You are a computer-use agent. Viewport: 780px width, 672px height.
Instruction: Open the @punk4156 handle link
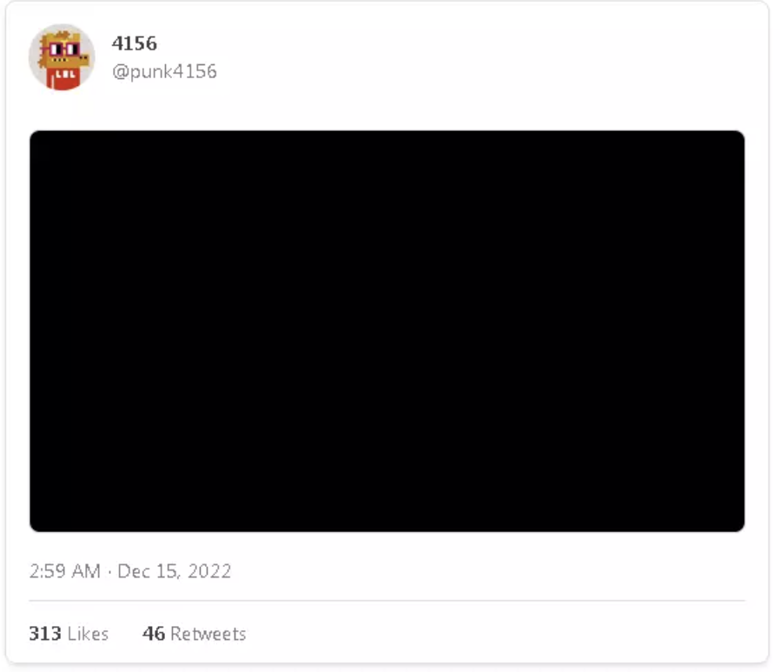click(x=165, y=71)
